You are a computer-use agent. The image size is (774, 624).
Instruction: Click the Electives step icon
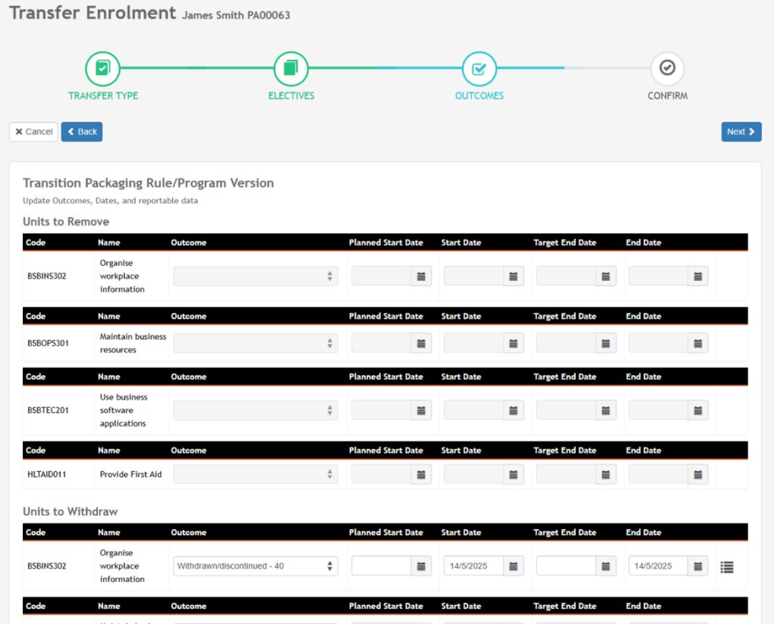(291, 68)
